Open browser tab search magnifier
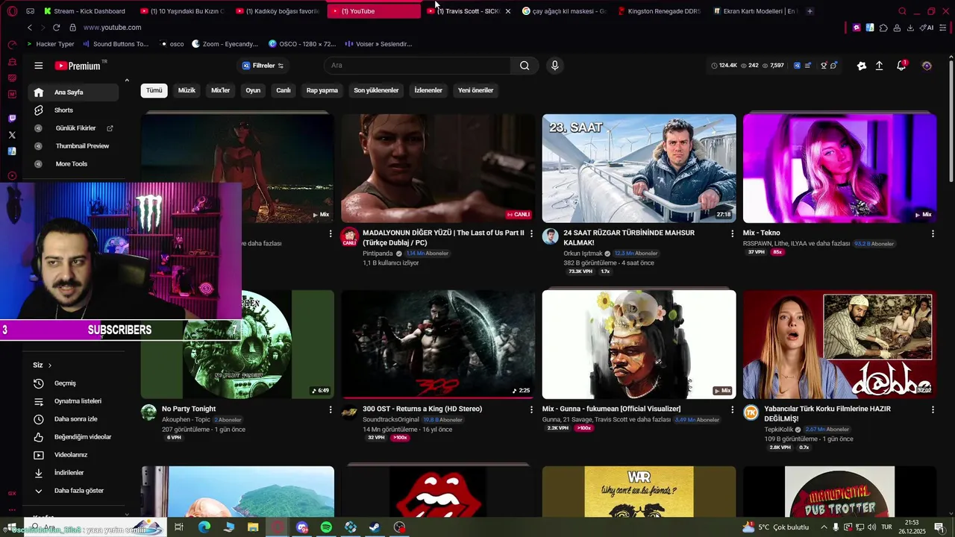 tap(902, 11)
